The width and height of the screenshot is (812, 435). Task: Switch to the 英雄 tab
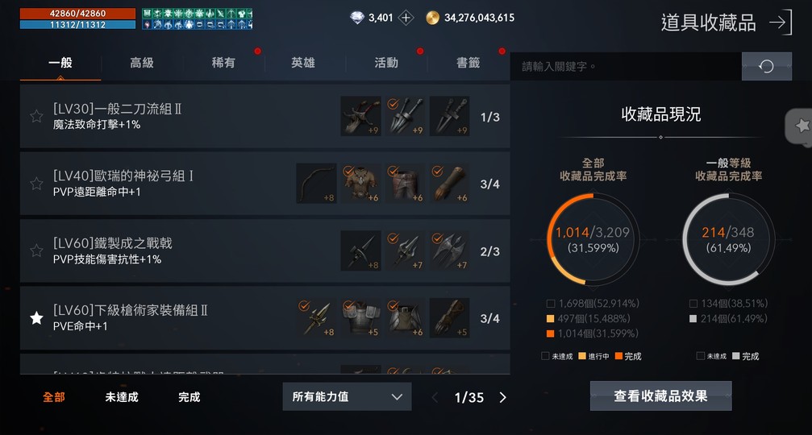coord(303,63)
